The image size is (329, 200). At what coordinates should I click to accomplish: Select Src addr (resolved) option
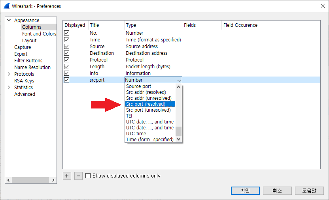pos(150,92)
